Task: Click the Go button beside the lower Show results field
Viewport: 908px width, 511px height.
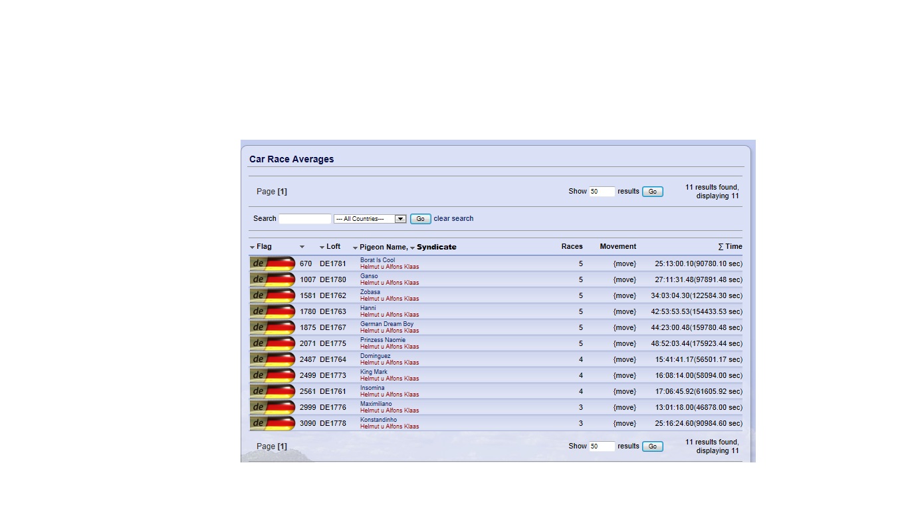Action: (x=653, y=446)
